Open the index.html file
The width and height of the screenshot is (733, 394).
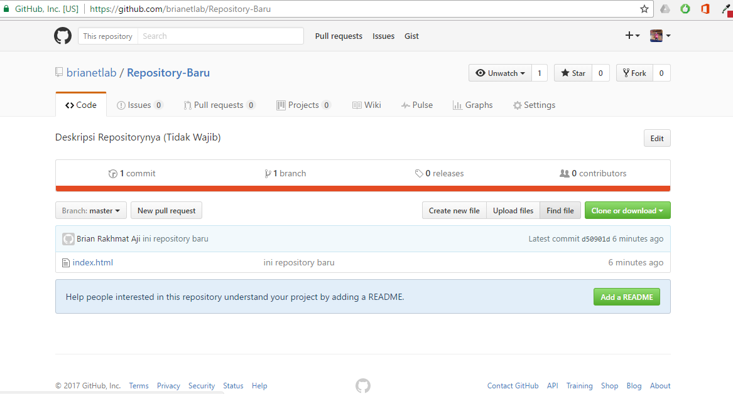(92, 262)
